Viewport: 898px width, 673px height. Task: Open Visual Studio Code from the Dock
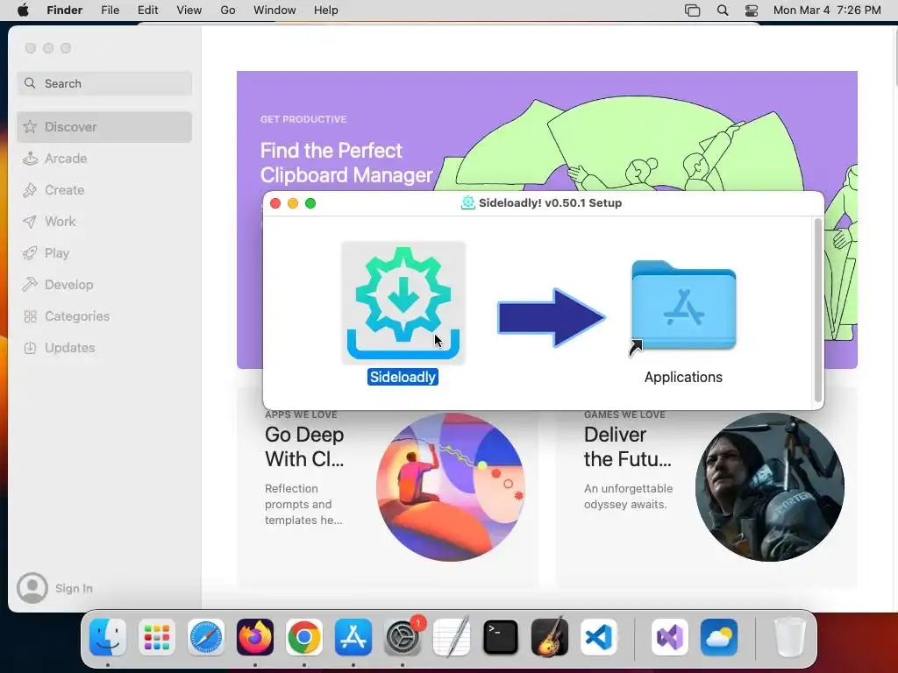point(599,637)
